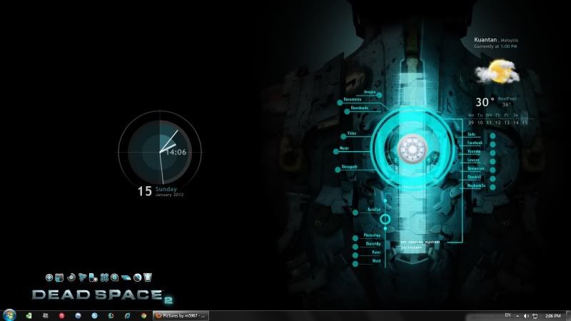Screen dimensions: 571x321
Task: Click the spiral swirl dock icon
Action: (71, 277)
